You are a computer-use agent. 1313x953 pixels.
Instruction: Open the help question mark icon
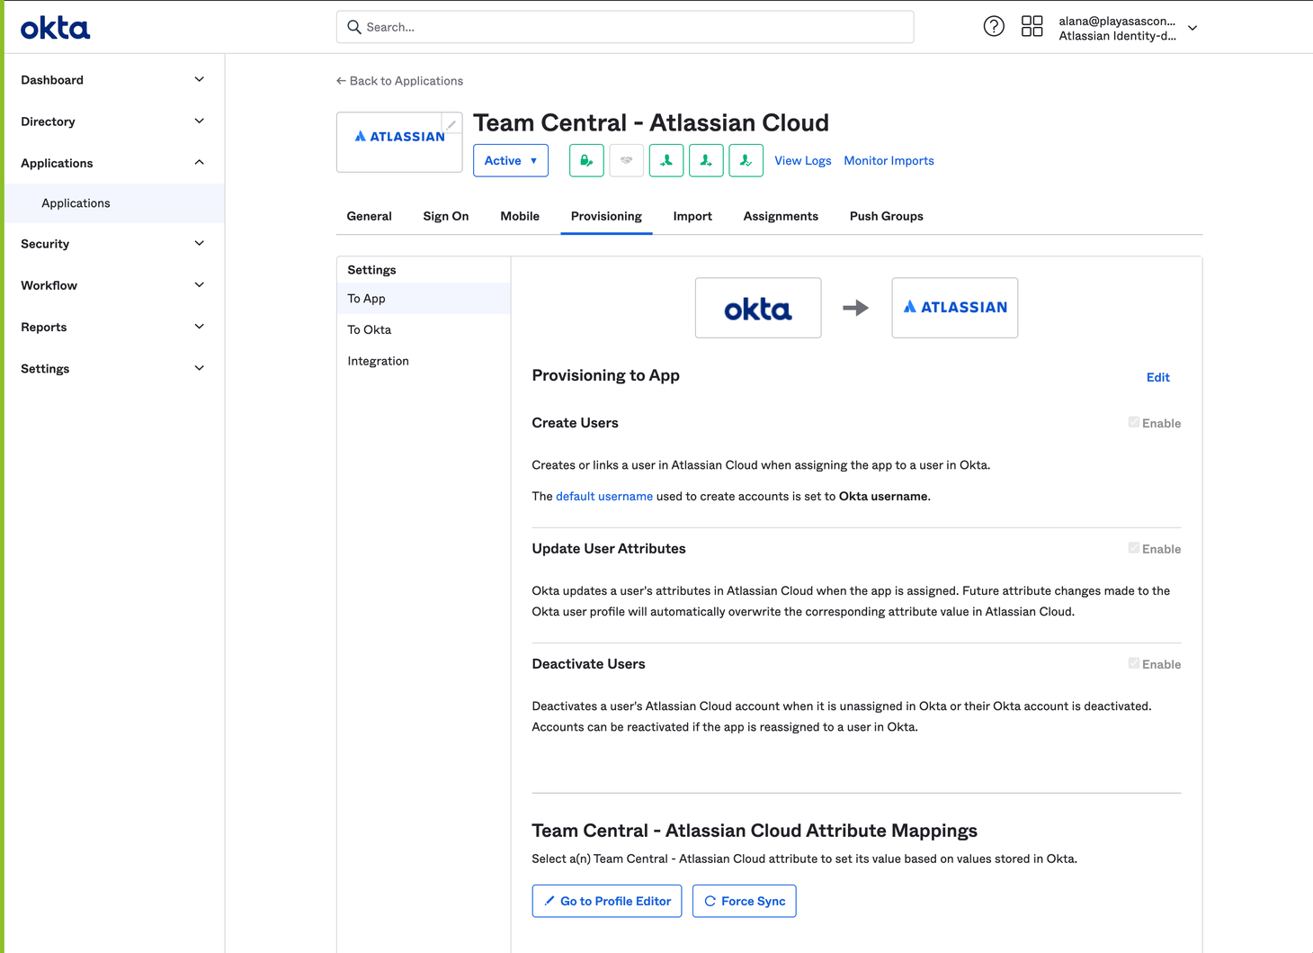994,27
